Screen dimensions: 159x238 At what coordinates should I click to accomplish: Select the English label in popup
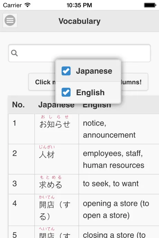(x=90, y=92)
